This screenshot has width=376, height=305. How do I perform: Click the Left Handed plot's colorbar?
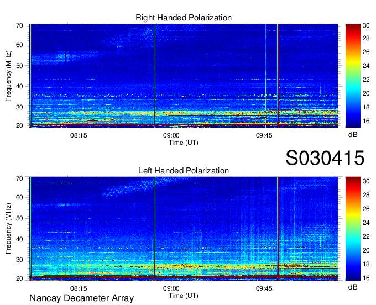tap(353, 229)
